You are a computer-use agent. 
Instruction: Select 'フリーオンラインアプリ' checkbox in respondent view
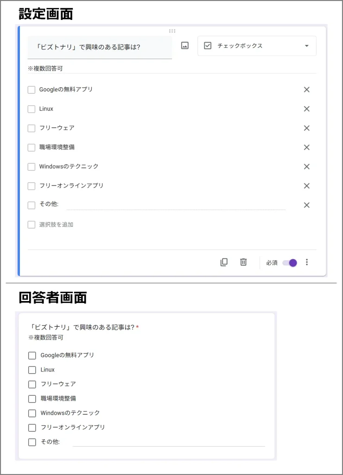pos(32,428)
